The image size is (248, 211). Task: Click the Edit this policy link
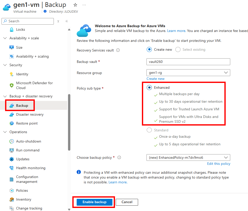[x=219, y=164]
